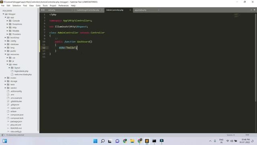
Task: Open File Explorer from the taskbar
Action: point(132,141)
